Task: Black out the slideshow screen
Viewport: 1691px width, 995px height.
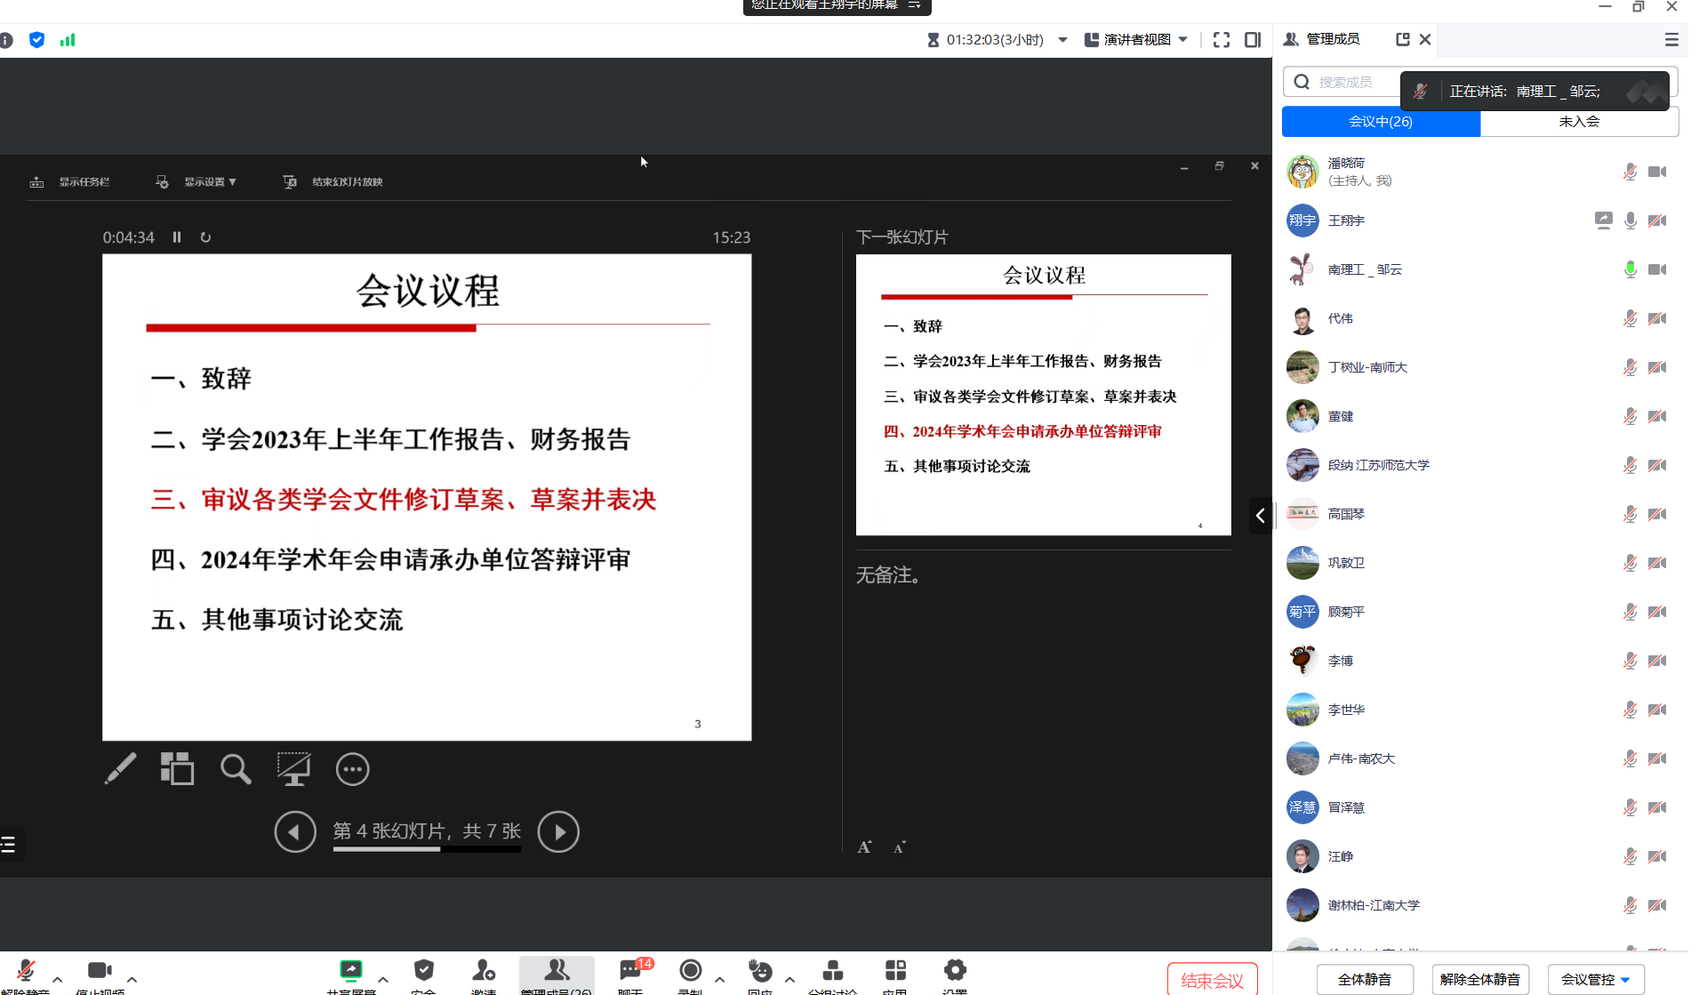Action: 293,769
